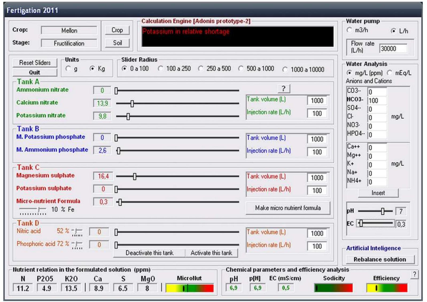Choose slider radius 500 a 1000
The width and height of the screenshot is (427, 302).
click(x=241, y=68)
